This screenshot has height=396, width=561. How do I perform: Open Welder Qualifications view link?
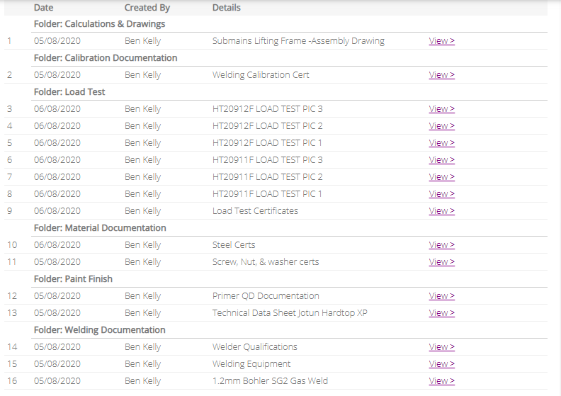tap(441, 347)
